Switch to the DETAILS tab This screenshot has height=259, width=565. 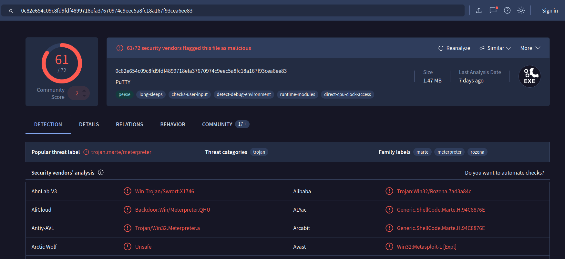click(x=89, y=124)
